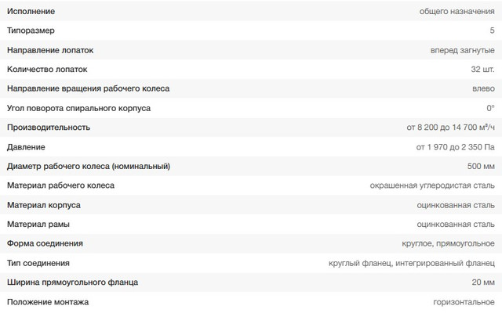Click the "Форма соединения" label
502x313 pixels.
tap(44, 243)
